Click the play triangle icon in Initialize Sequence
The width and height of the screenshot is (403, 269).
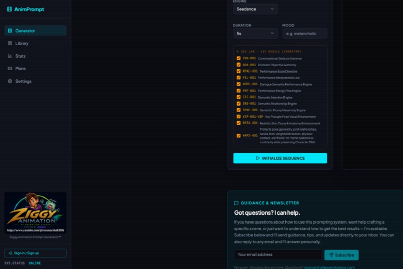click(x=258, y=158)
